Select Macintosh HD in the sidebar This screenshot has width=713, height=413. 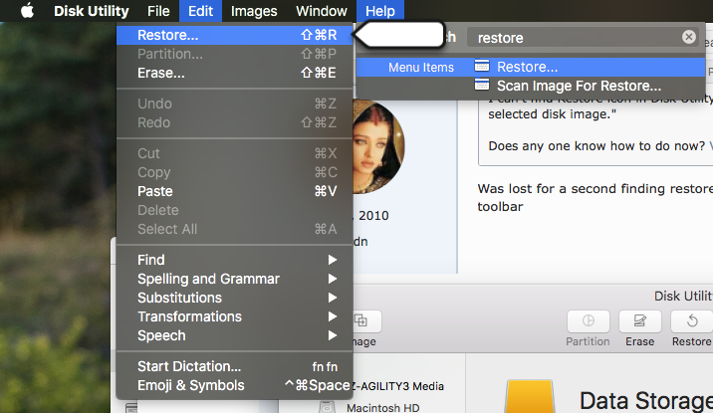tap(382, 408)
